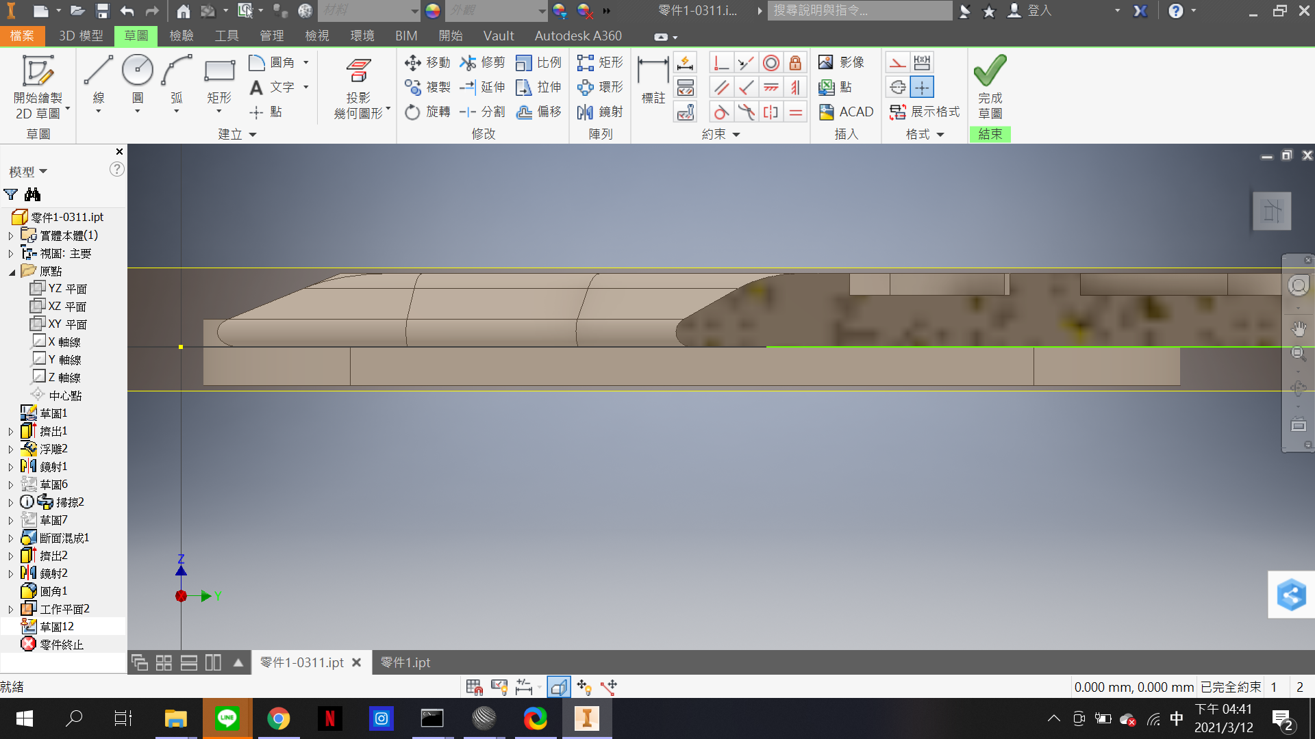
Task: Click the appearance color wheel swatch
Action: (x=432, y=10)
